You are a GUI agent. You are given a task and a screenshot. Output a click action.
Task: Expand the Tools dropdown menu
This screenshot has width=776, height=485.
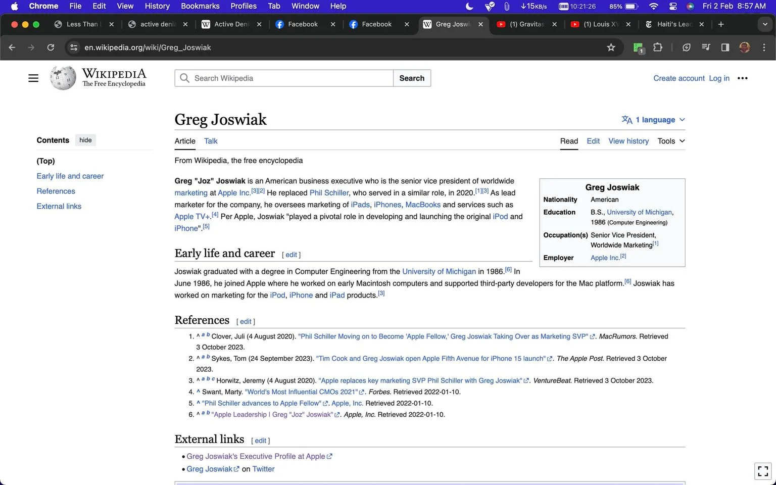tap(671, 141)
